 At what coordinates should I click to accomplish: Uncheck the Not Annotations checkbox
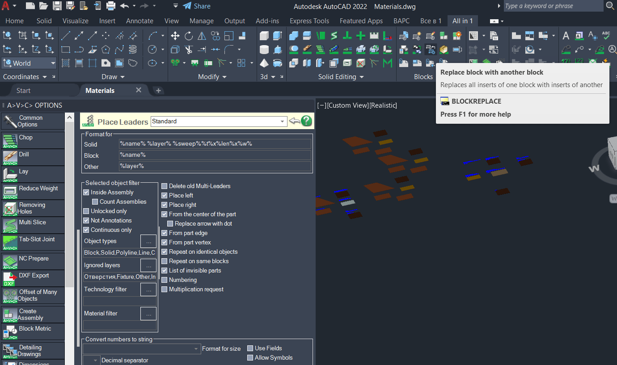coord(86,221)
